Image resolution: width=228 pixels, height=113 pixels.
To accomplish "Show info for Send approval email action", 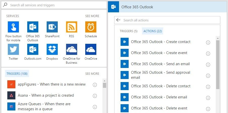I will tap(208, 76).
